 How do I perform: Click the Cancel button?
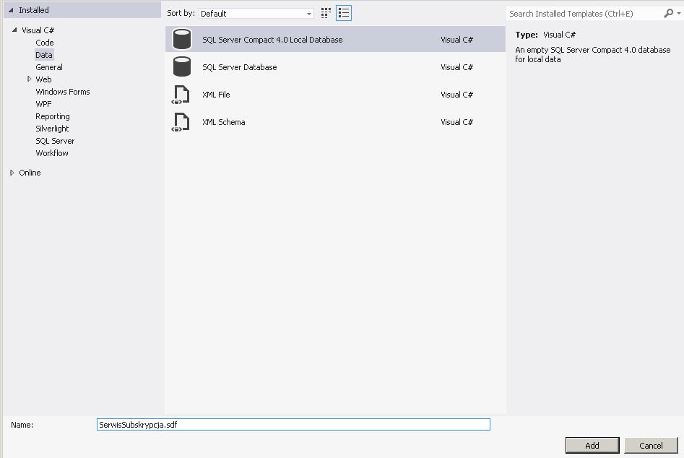click(651, 445)
